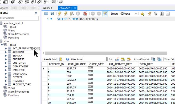Toggle word wrapping in the editor
This screenshot has width=175, height=104.
168,14
